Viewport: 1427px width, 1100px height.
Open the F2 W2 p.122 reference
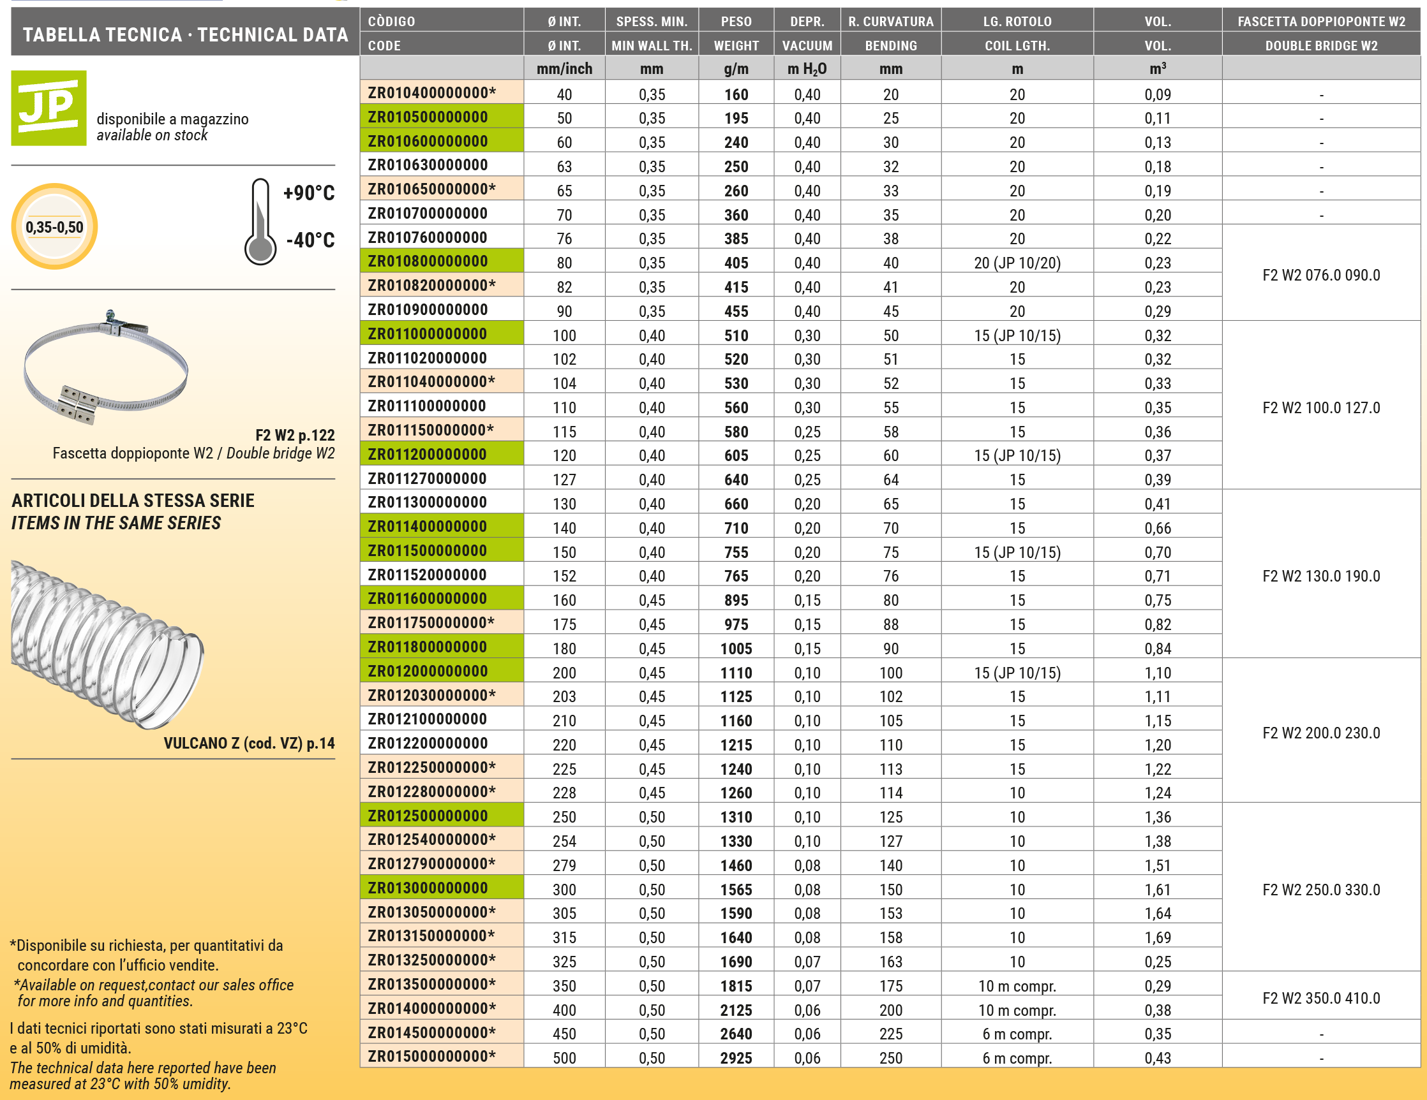[x=295, y=435]
